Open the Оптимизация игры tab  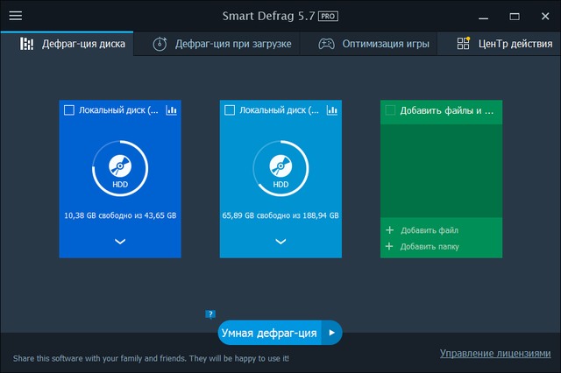coord(373,44)
